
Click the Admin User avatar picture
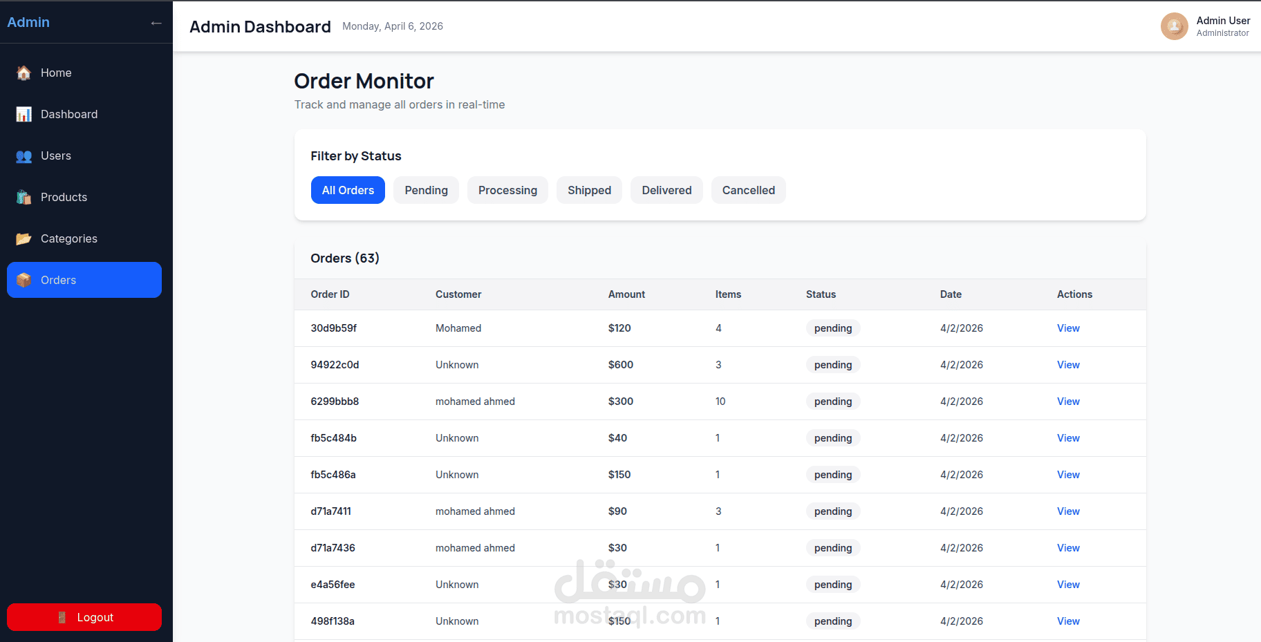[x=1174, y=26]
